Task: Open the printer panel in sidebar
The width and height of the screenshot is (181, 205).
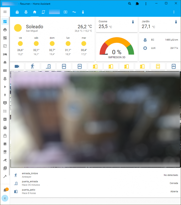Action: [5, 30]
